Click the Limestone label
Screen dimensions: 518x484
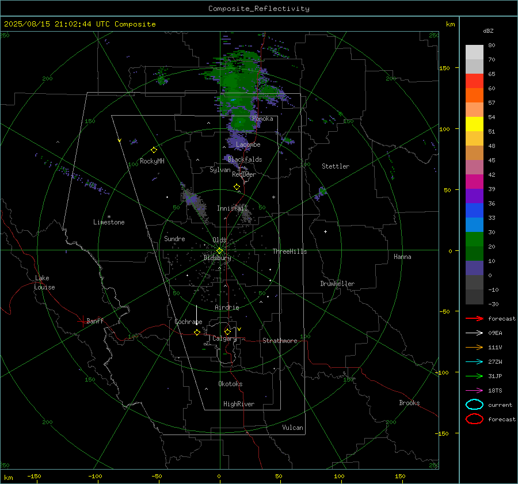[109, 222]
